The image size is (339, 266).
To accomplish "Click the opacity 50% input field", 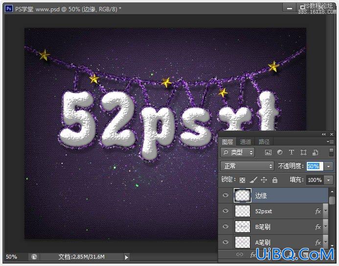I will [x=315, y=166].
